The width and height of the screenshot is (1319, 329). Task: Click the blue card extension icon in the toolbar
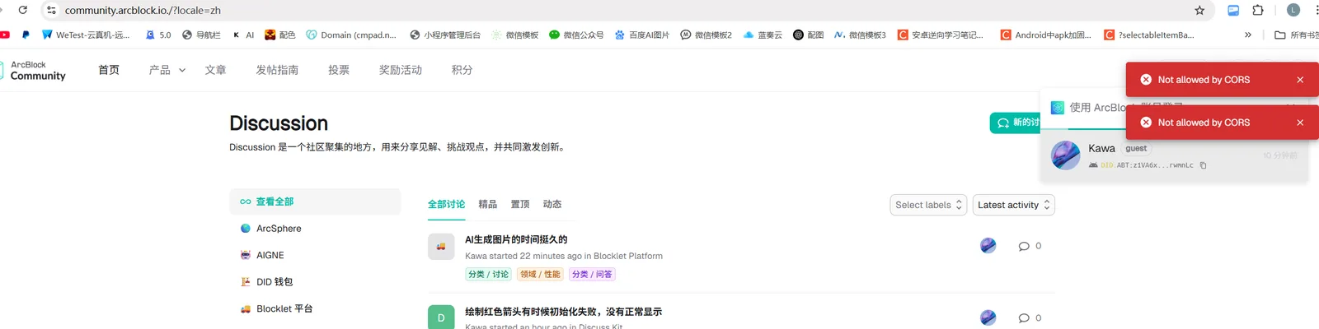point(1233,10)
